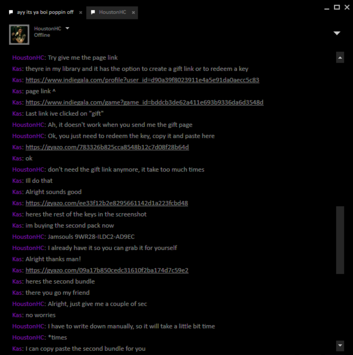This screenshot has height=355, width=353.
Task: Select the HoustonHC tab
Action: [112, 12]
